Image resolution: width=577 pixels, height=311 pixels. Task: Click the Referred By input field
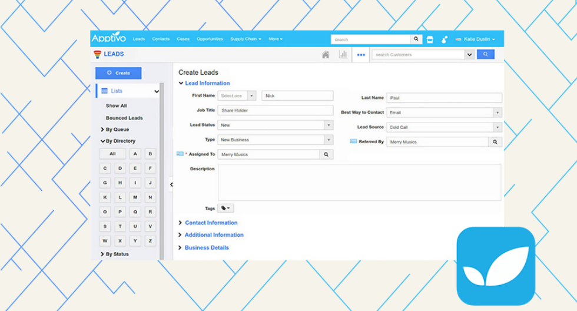click(437, 142)
